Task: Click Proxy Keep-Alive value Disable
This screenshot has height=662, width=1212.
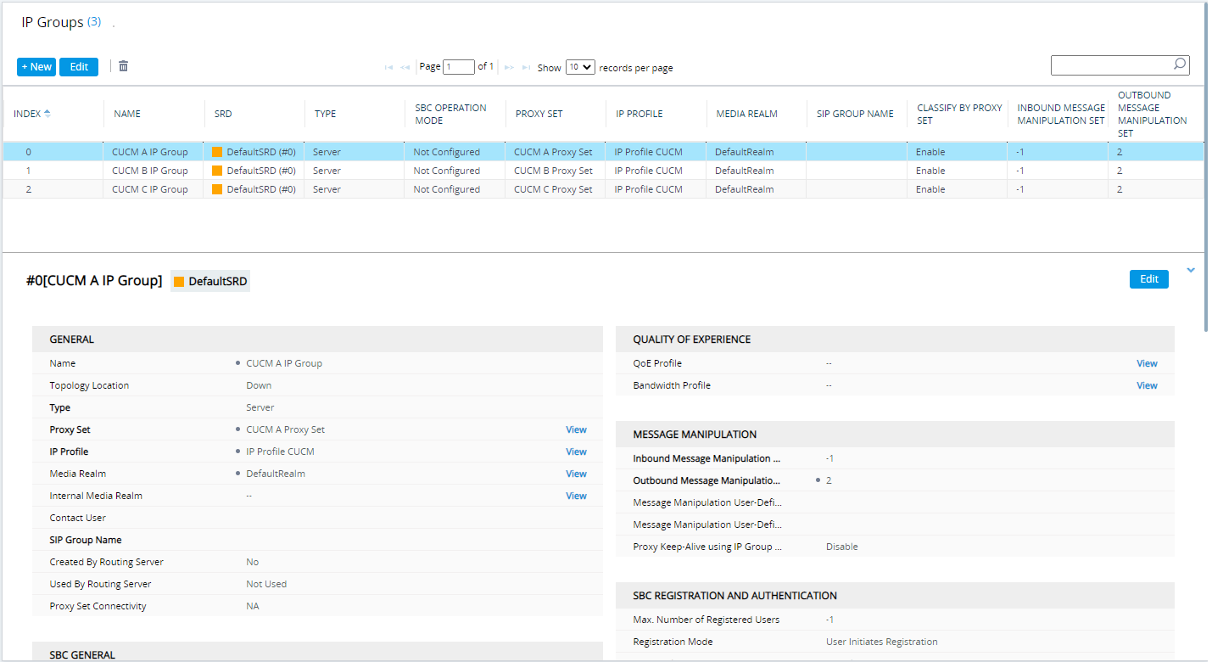Action: [842, 547]
